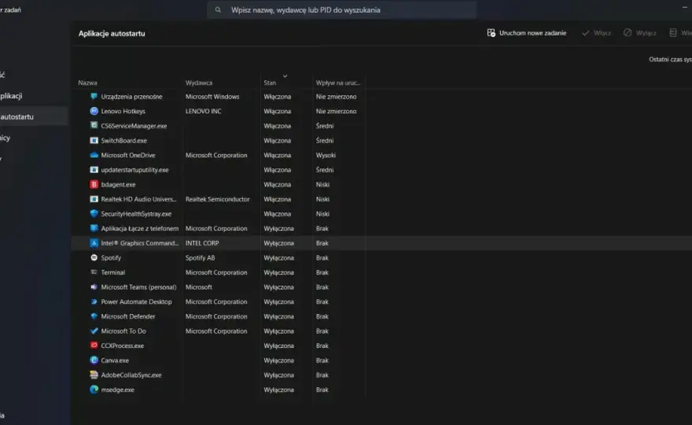Click the Uruchom nowe zadanie button
Image resolution: width=692 pixels, height=425 pixels.
click(527, 33)
